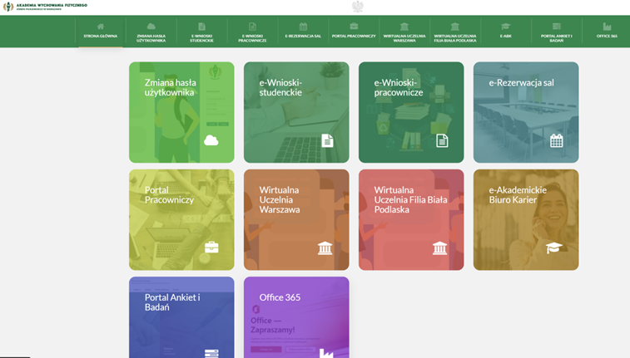
Task: Click building icon on Filia Biała Podlaska card
Action: tap(439, 248)
